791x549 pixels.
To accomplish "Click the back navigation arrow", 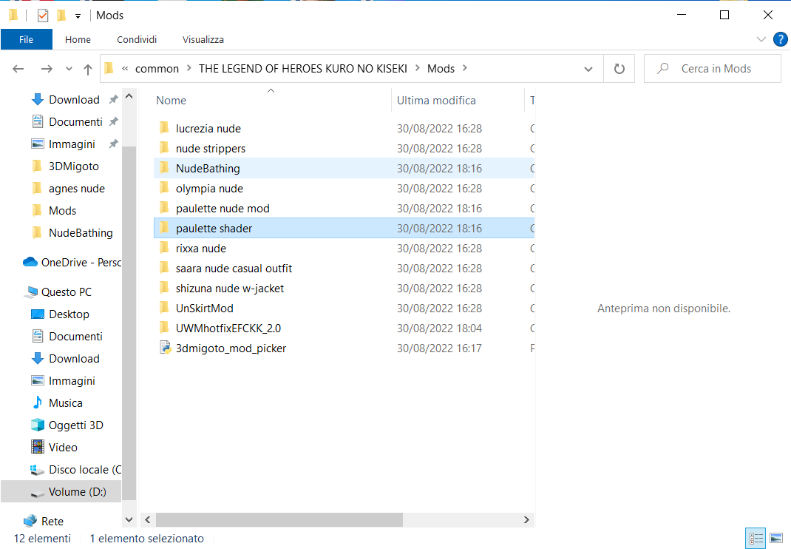I will click(x=18, y=69).
